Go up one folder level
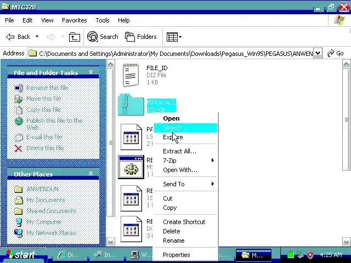Viewport: 351px width, 263px height. 75,37
